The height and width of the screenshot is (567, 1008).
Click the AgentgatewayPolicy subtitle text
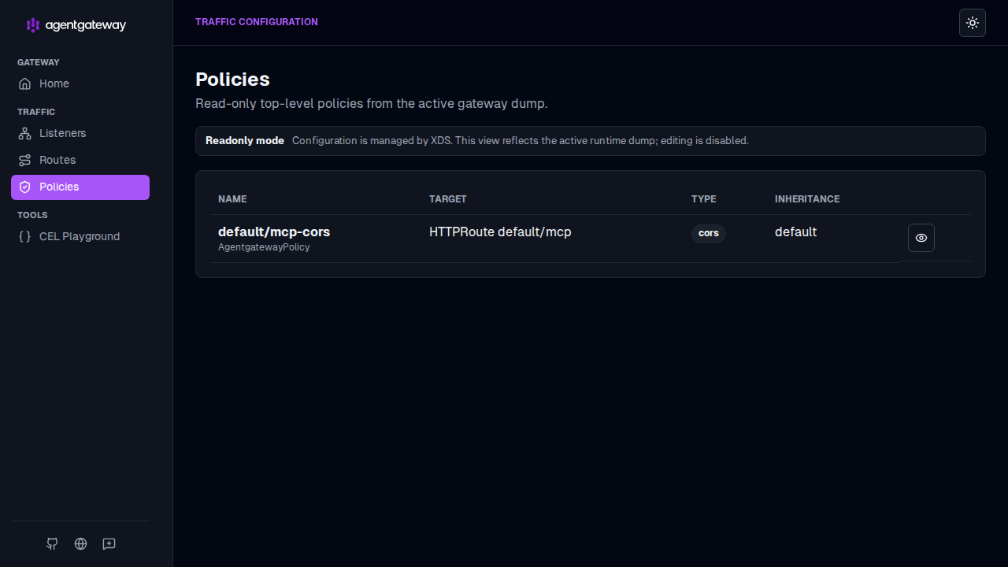264,247
